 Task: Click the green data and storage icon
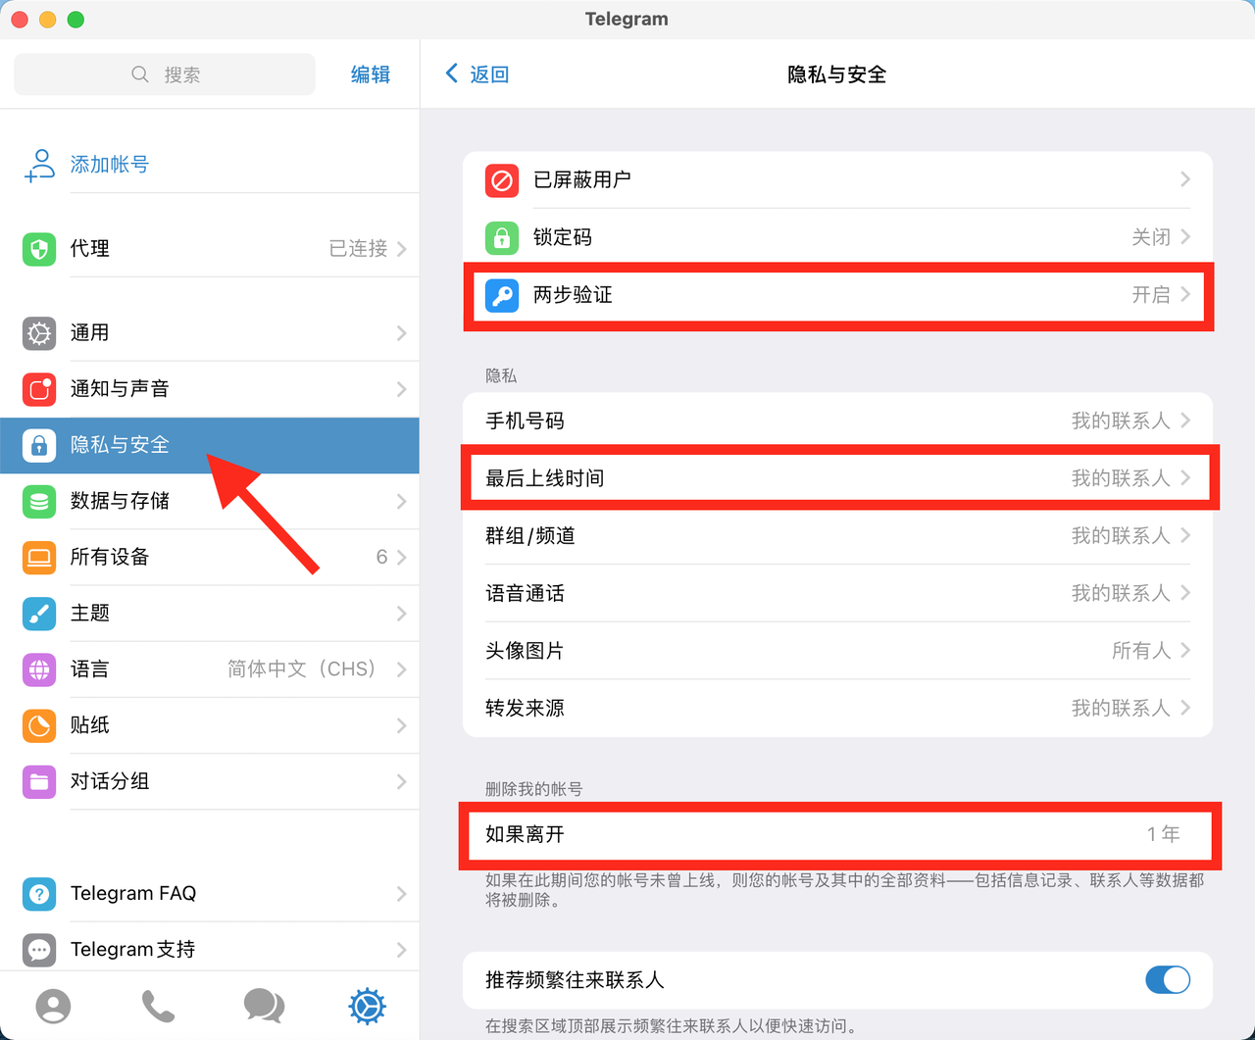(39, 501)
